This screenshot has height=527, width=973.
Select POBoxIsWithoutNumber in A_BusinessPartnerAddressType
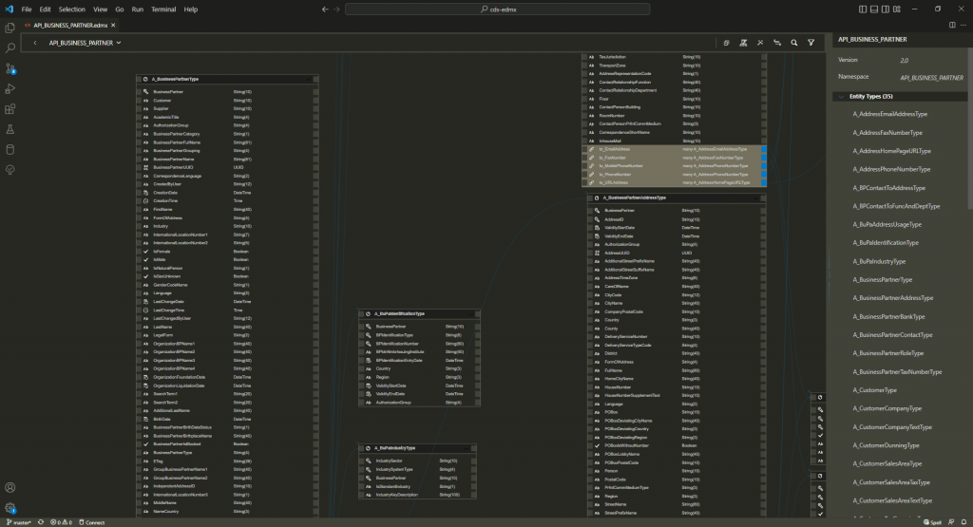click(677, 445)
